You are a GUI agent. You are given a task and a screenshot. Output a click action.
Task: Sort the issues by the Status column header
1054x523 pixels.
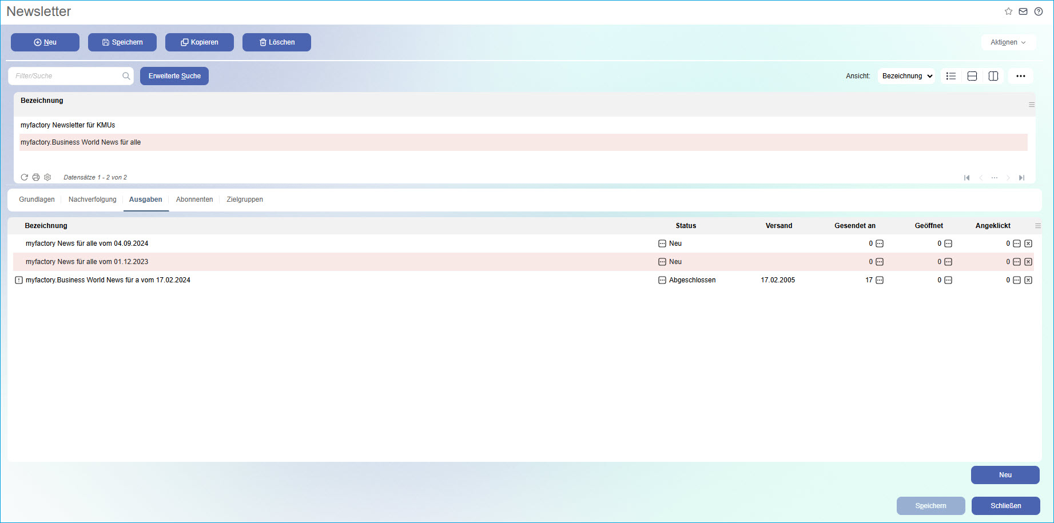pyautogui.click(x=686, y=226)
